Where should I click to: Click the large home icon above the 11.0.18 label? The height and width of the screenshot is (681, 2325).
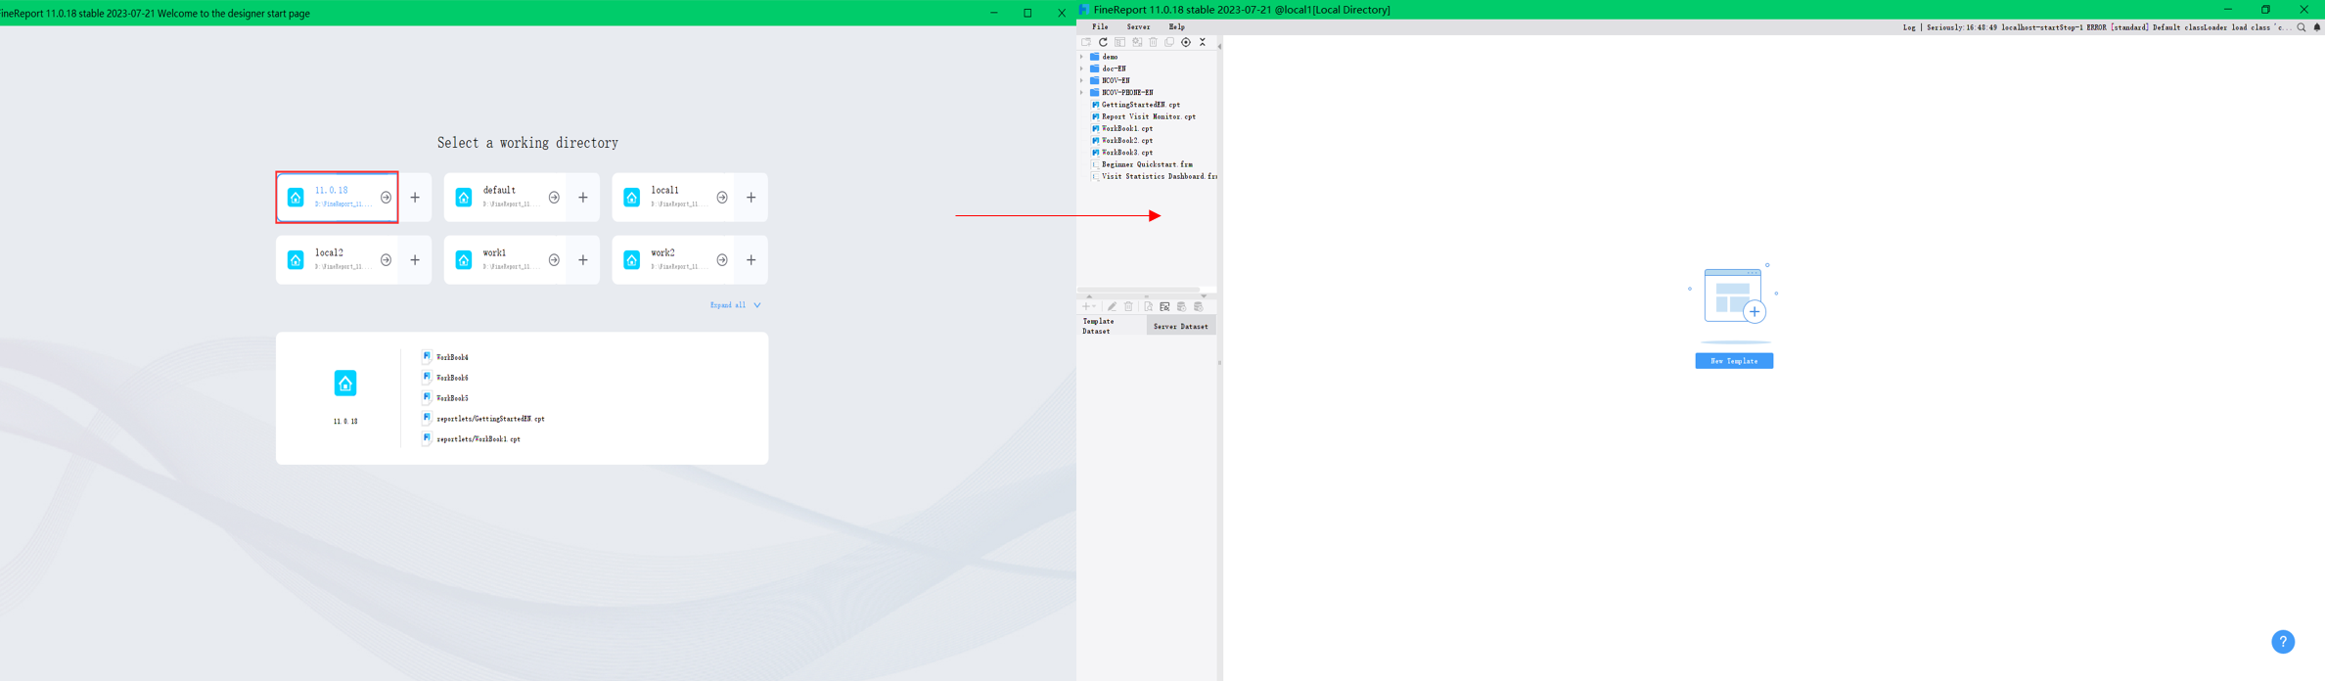coord(345,384)
